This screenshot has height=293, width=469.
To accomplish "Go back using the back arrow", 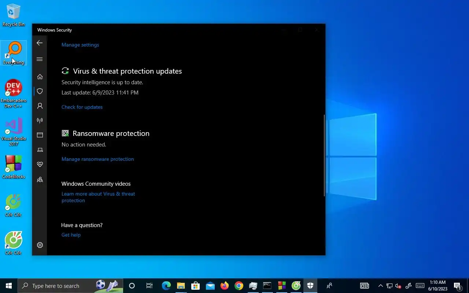I will tap(40, 43).
